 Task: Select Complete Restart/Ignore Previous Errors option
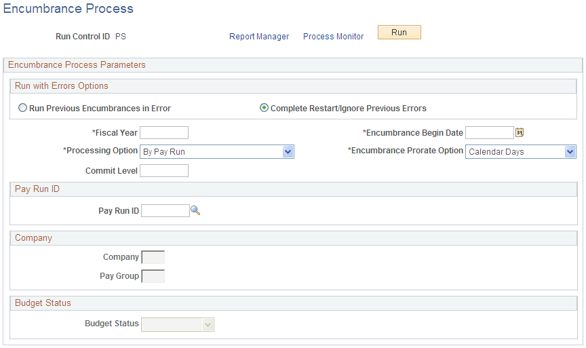[264, 108]
